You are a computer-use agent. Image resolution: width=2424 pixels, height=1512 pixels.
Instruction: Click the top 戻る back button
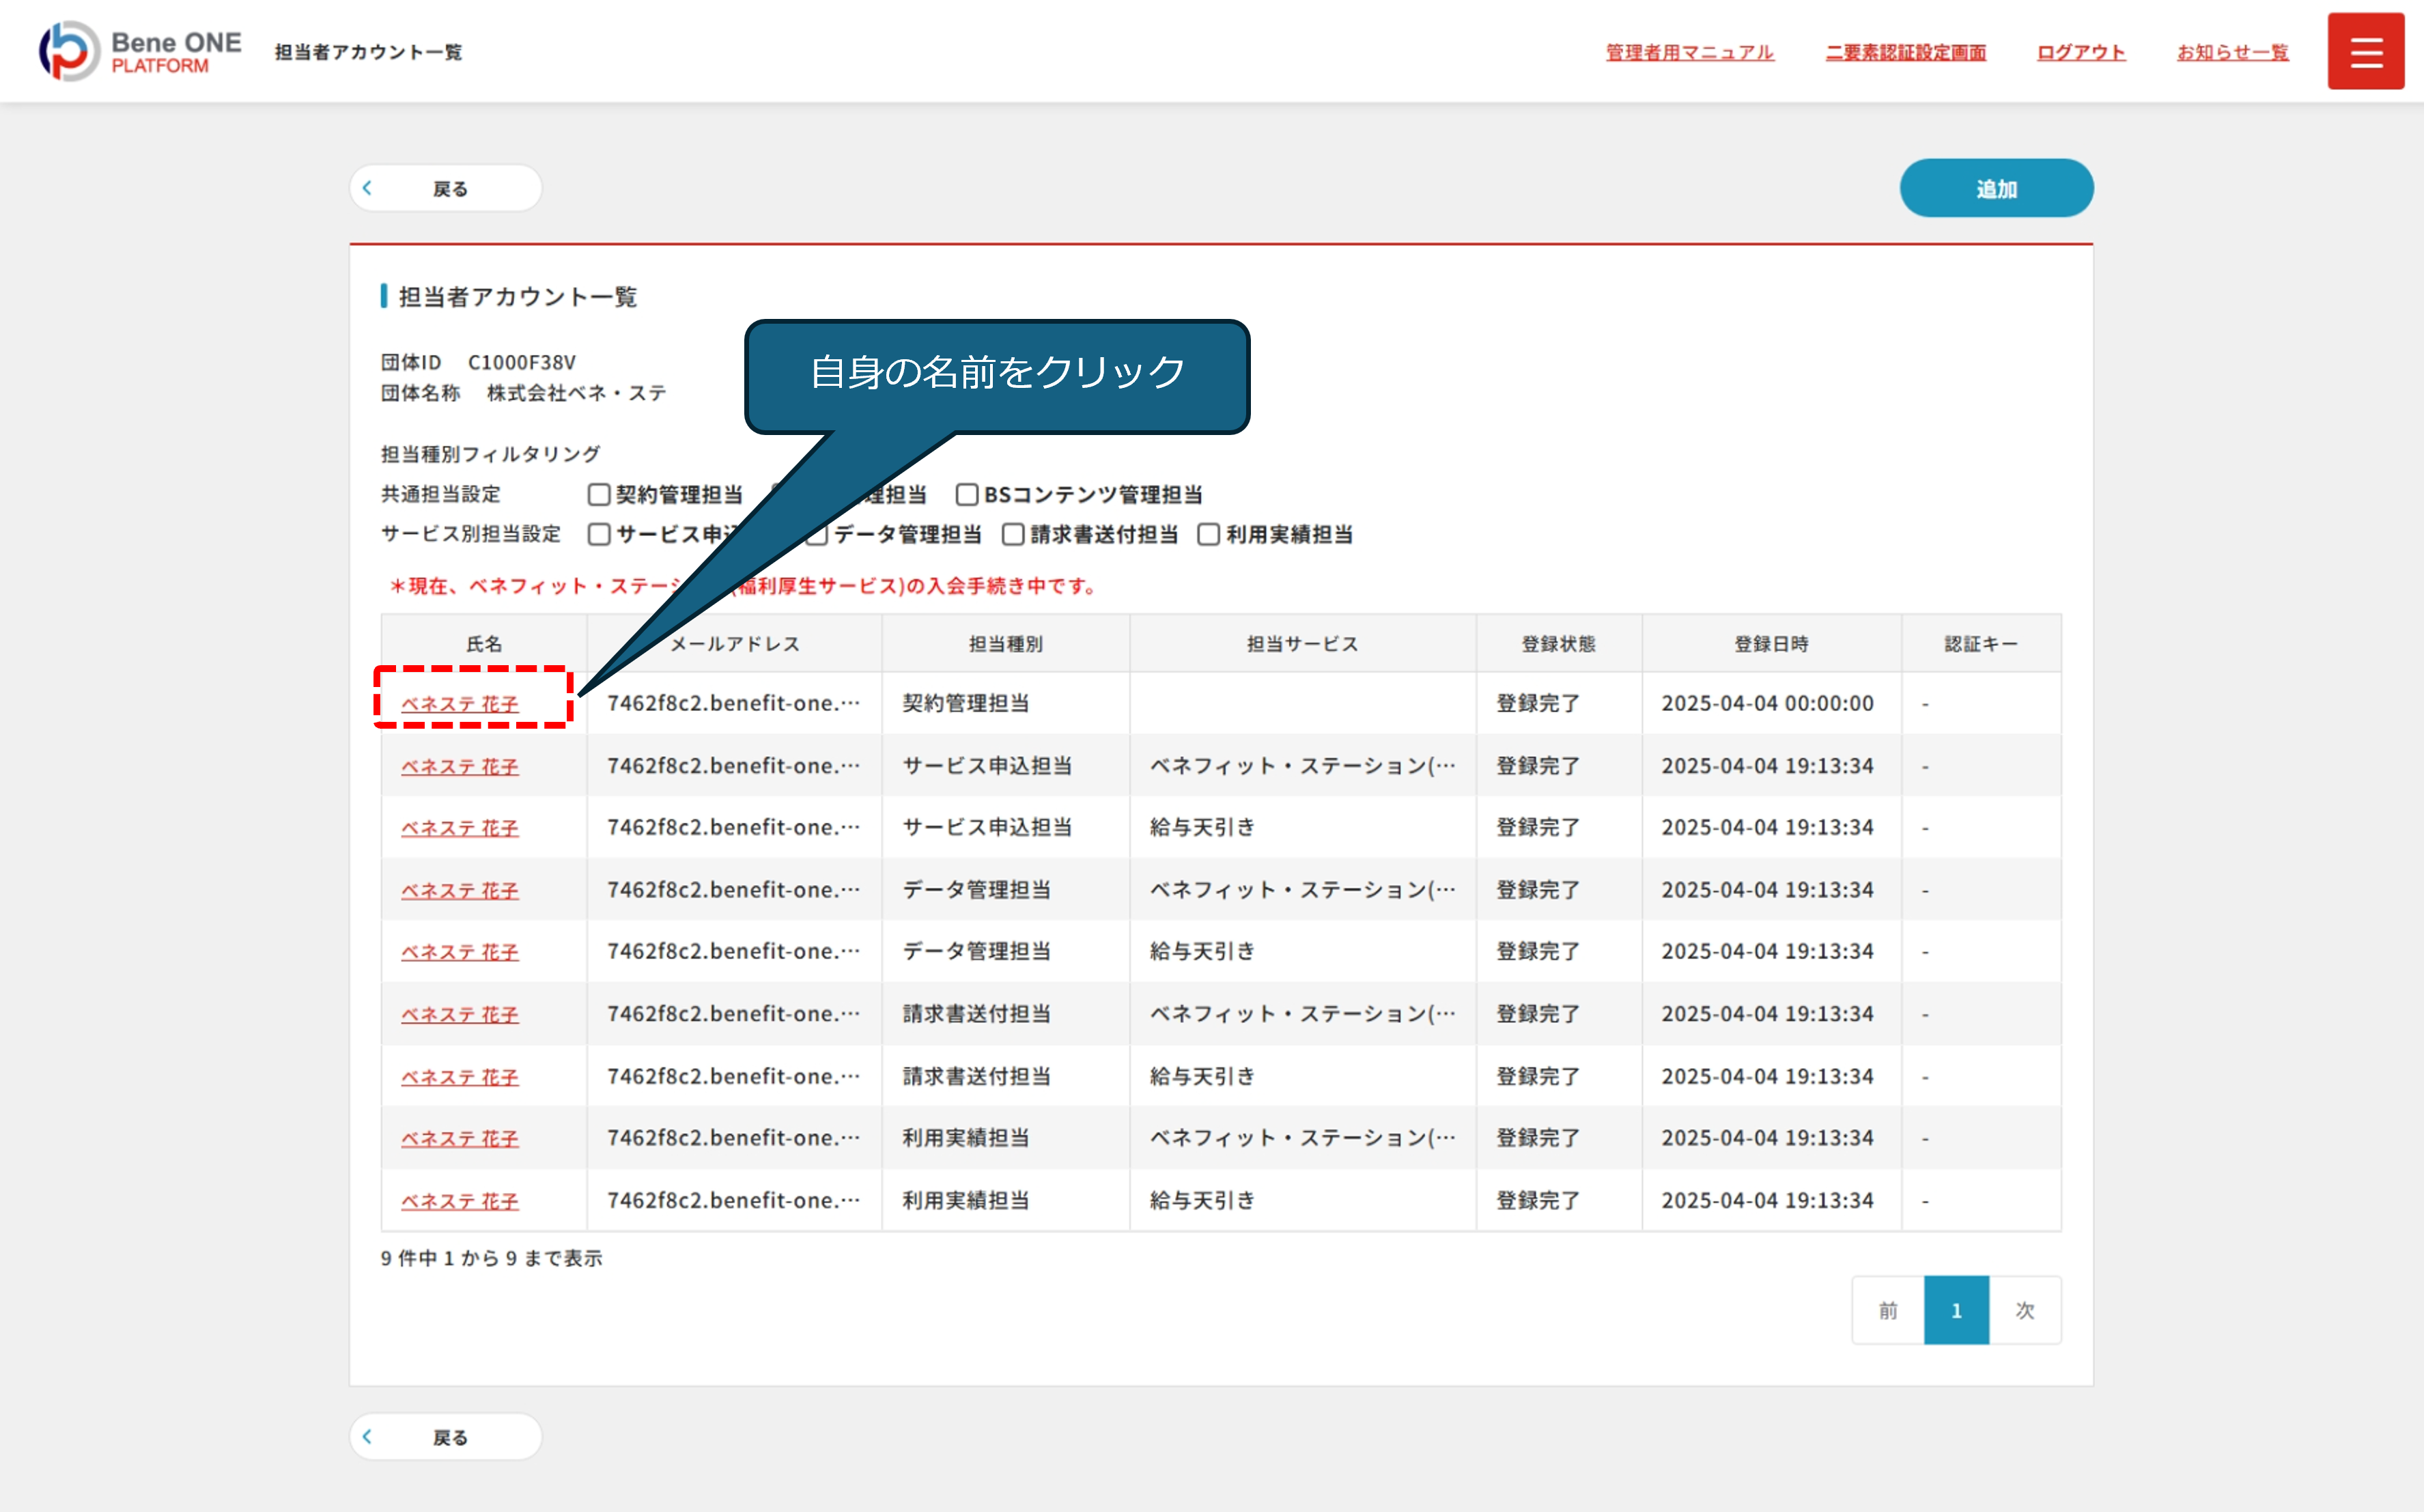point(446,188)
